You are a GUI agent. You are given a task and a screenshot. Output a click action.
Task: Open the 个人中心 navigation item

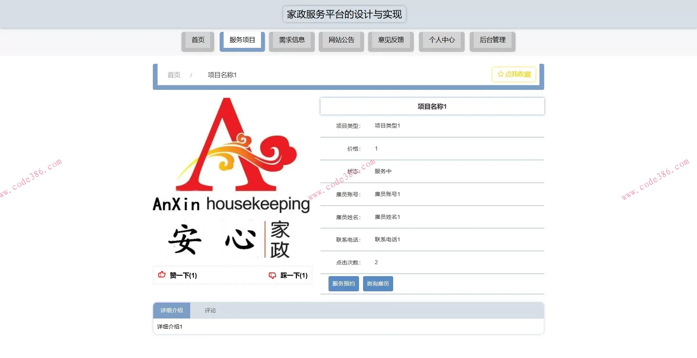click(441, 40)
